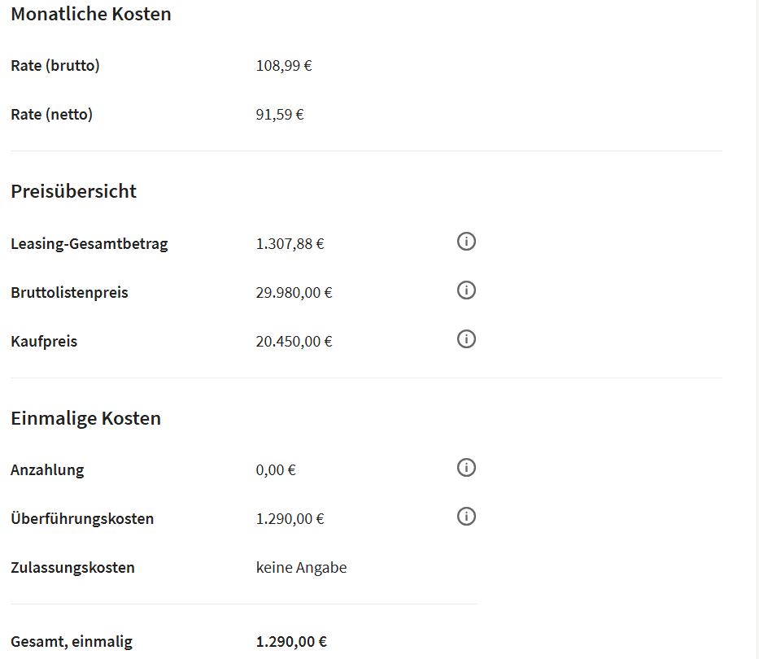Click the 1.307,88 € leasing total value

point(290,243)
